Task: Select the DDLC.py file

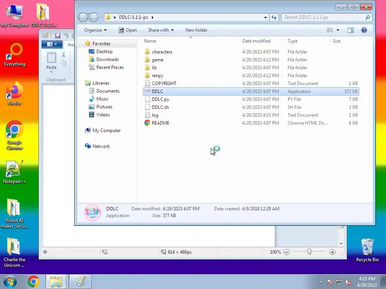Action: (x=251, y=99)
